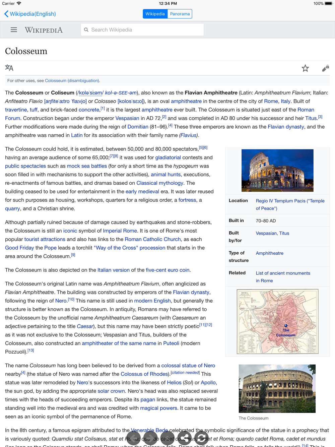Follow the Roman Forum link
335x447 pixels.
point(306,110)
